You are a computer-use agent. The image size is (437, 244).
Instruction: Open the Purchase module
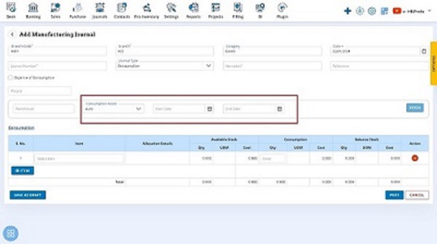pyautogui.click(x=77, y=10)
